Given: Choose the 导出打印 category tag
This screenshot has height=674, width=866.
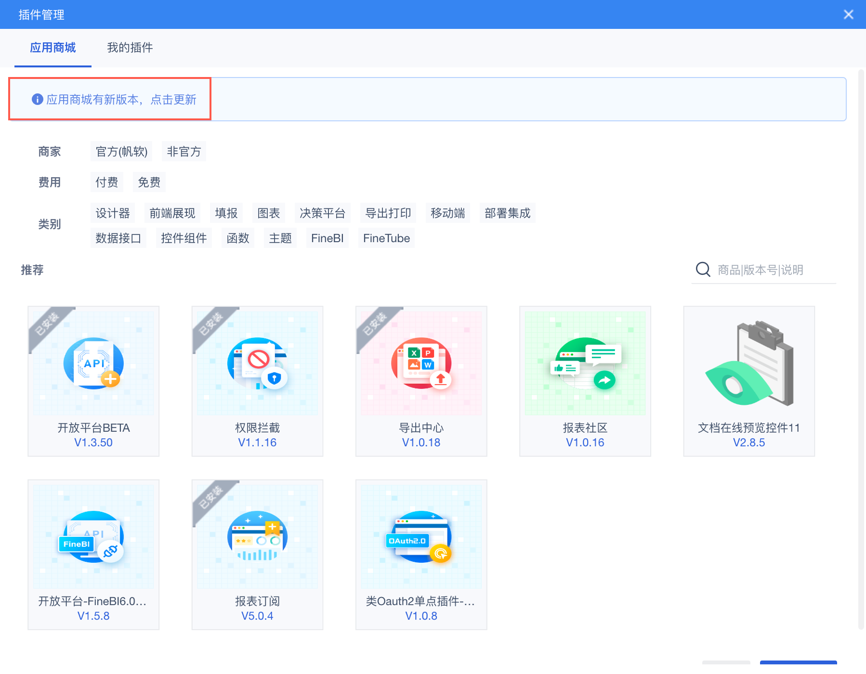Looking at the screenshot, I should (388, 213).
